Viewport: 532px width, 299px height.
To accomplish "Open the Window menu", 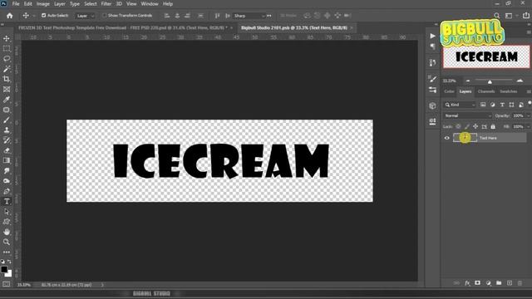I will [x=150, y=3].
